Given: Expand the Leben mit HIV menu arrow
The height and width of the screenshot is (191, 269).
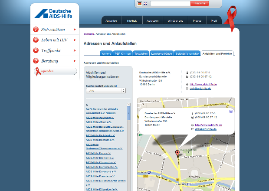Looking at the screenshot, I should (75, 40).
